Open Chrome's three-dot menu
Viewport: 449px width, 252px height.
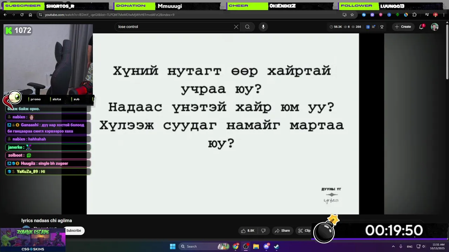pyautogui.click(x=444, y=15)
